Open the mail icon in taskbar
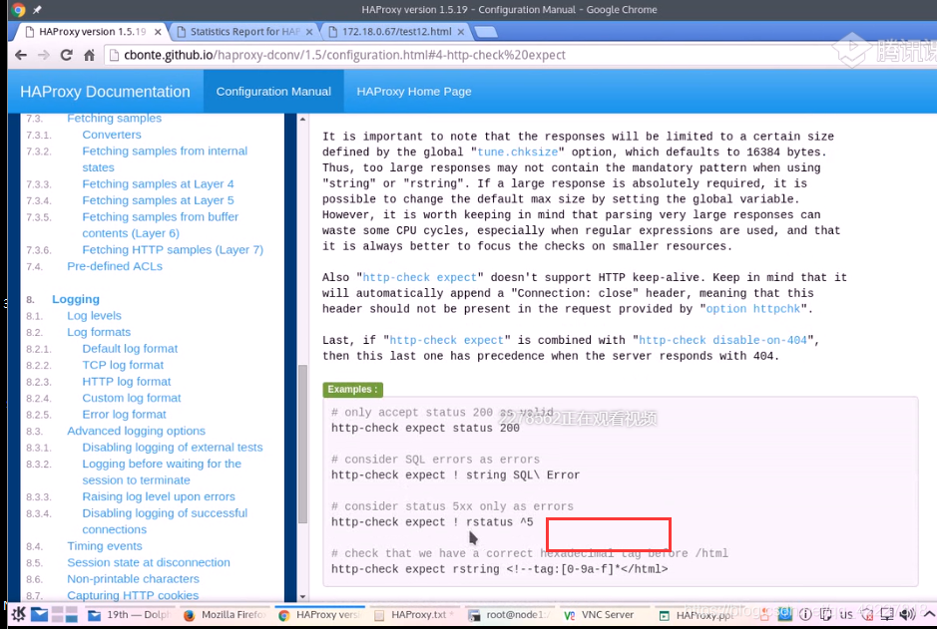The width and height of the screenshot is (937, 629). (x=40, y=614)
